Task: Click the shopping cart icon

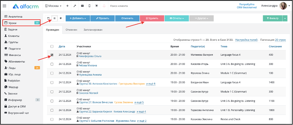Action: [97, 6]
